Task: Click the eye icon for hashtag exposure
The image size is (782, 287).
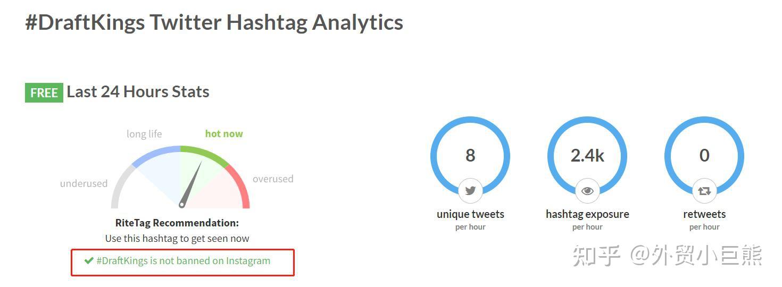Action: click(x=587, y=191)
